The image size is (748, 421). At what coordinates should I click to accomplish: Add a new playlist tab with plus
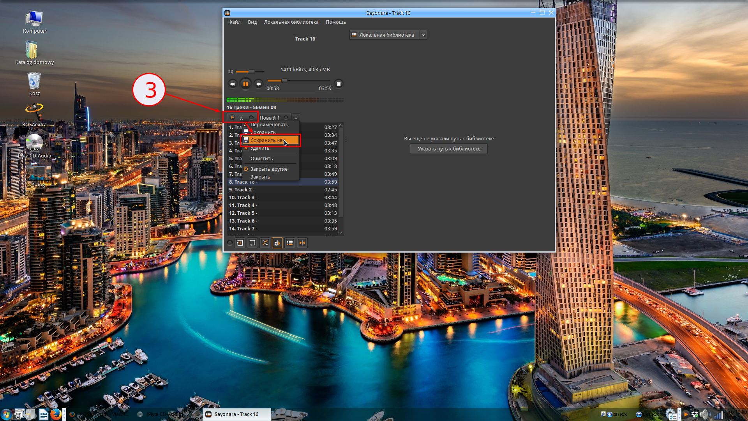296,118
